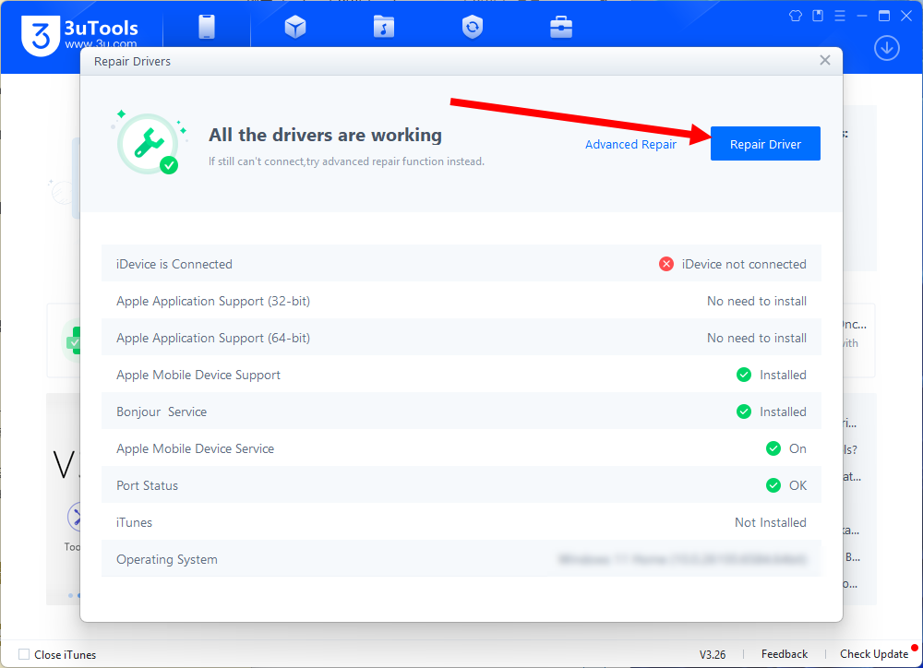The width and height of the screenshot is (923, 668).
Task: Click the green check in Port Status row
Action: click(x=773, y=485)
